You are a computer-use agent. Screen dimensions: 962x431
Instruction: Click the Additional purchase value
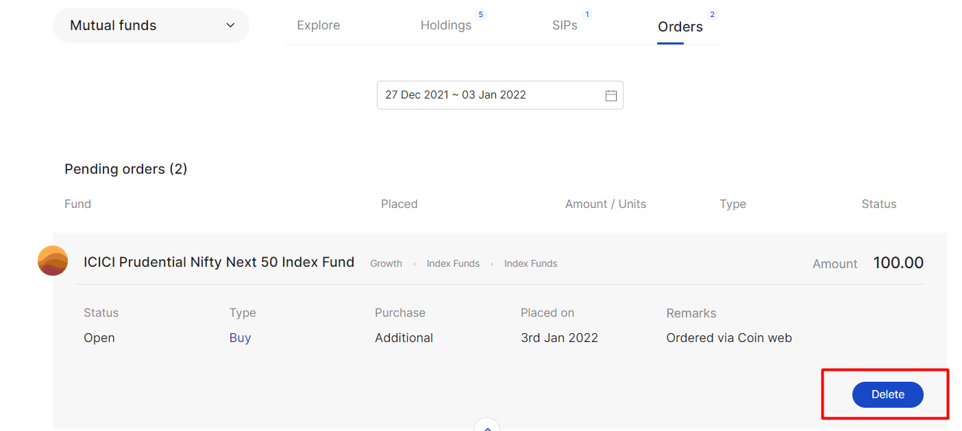pos(404,338)
